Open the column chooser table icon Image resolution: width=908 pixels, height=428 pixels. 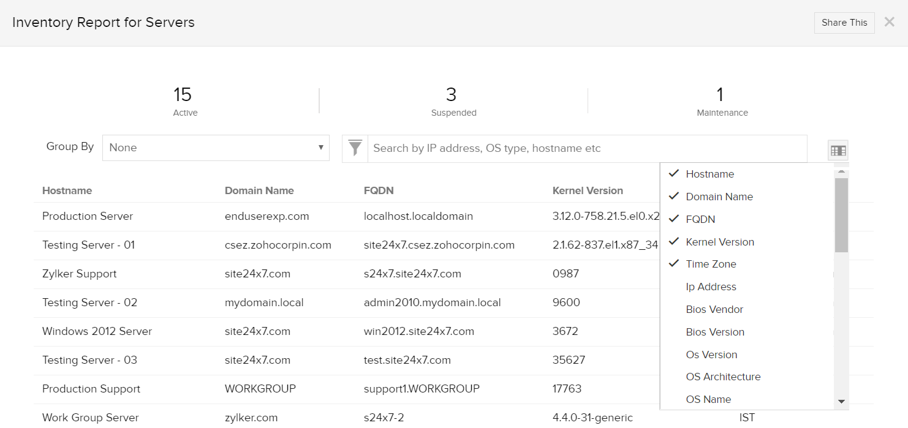coord(837,150)
